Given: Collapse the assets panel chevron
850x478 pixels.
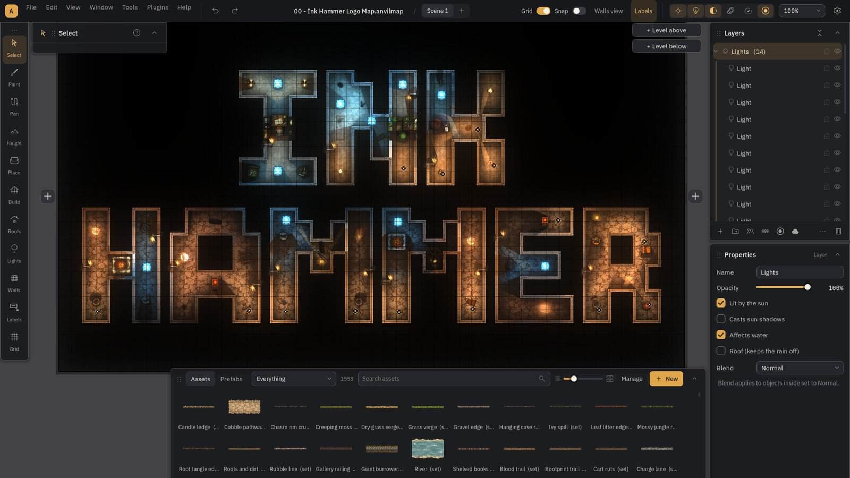Looking at the screenshot, I should click(x=694, y=379).
